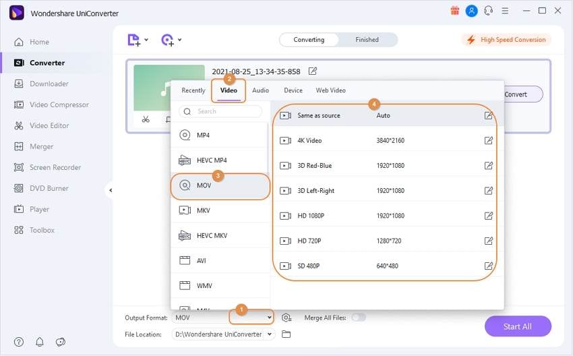
Task: Open the help question mark icon
Action: [19, 342]
